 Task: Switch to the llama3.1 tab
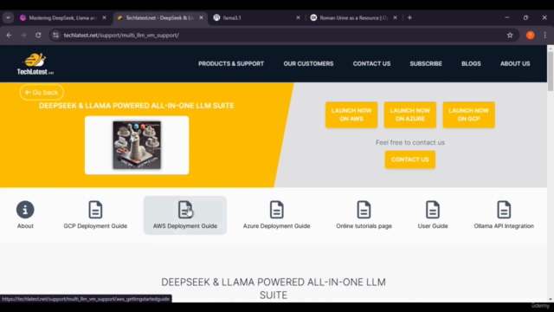(257, 17)
